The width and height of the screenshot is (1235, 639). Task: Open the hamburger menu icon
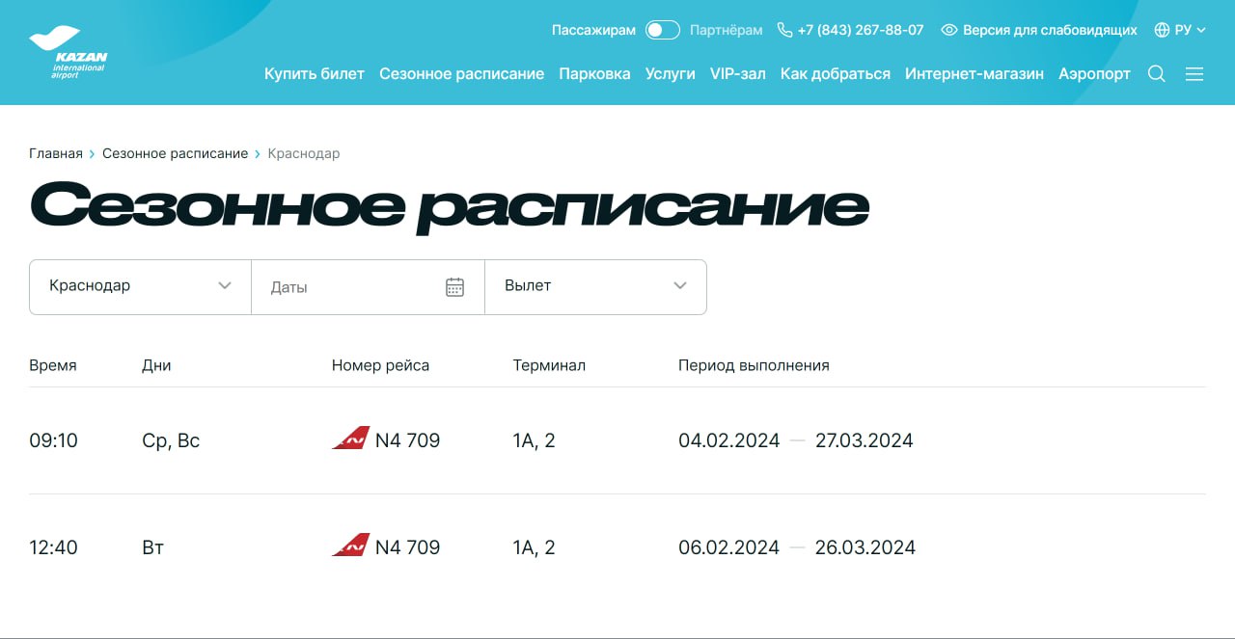1194,74
